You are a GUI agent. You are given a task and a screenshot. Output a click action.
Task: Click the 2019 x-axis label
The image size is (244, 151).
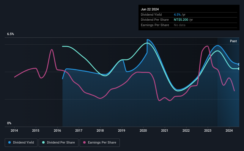pyautogui.click(x=122, y=130)
